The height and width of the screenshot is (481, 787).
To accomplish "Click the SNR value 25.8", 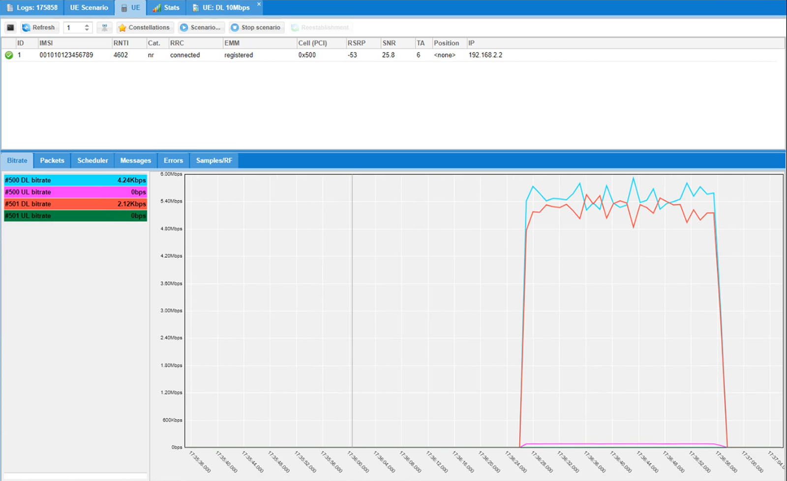I will click(x=388, y=55).
